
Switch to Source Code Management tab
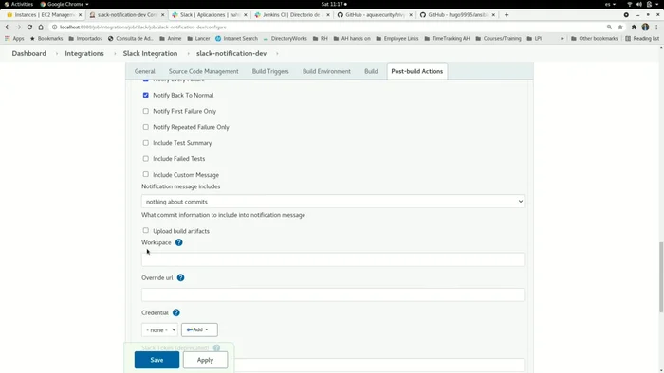coord(204,71)
